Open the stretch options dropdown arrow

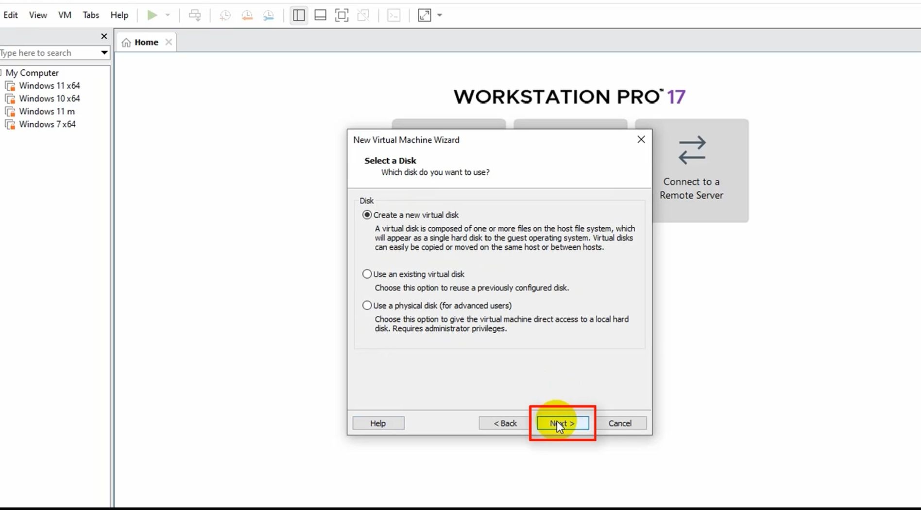pos(440,15)
